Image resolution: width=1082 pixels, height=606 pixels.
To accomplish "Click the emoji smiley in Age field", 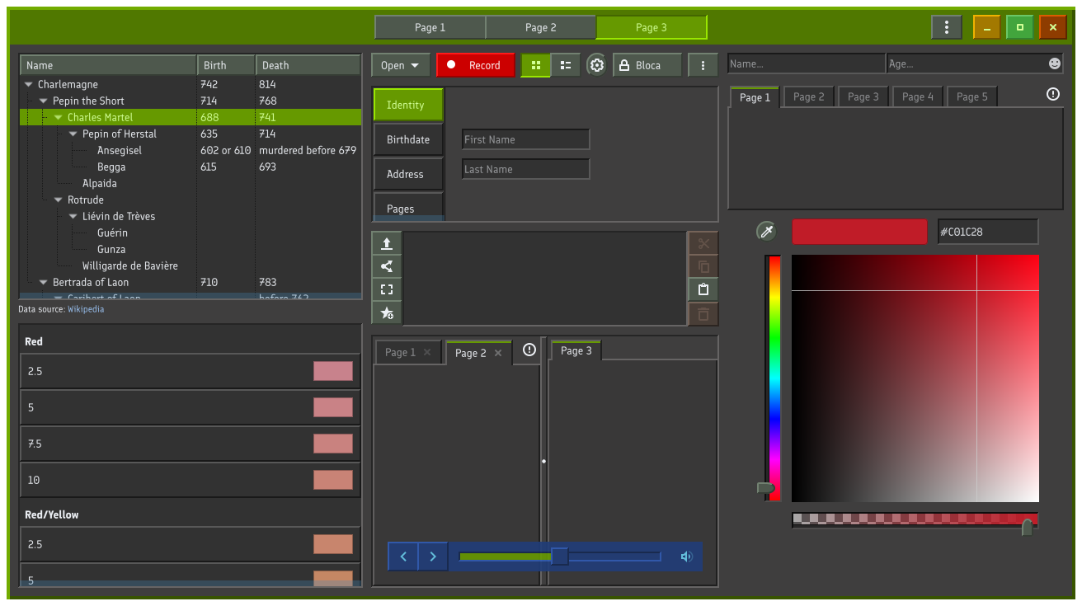I will (x=1054, y=63).
